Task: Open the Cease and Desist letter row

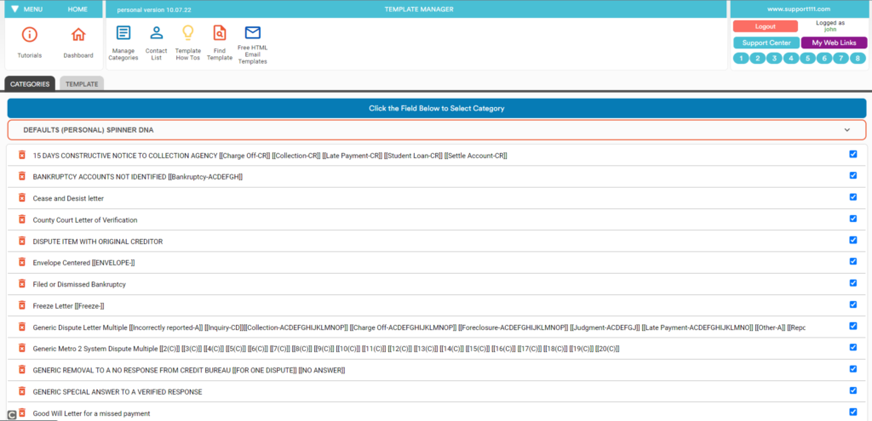Action: (x=437, y=197)
